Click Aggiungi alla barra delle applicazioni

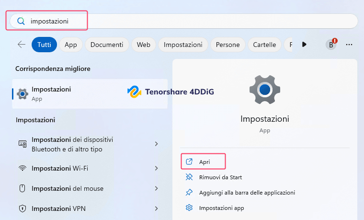tap(247, 193)
